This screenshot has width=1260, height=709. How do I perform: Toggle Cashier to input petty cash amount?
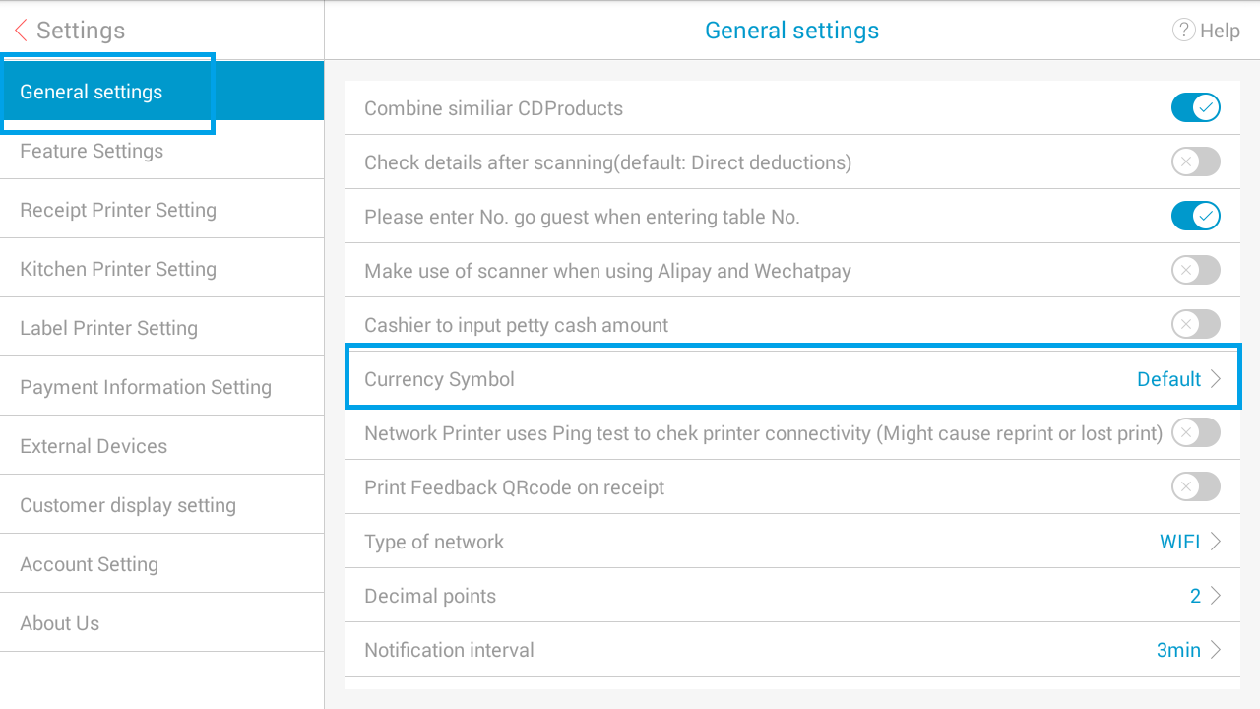[1195, 324]
